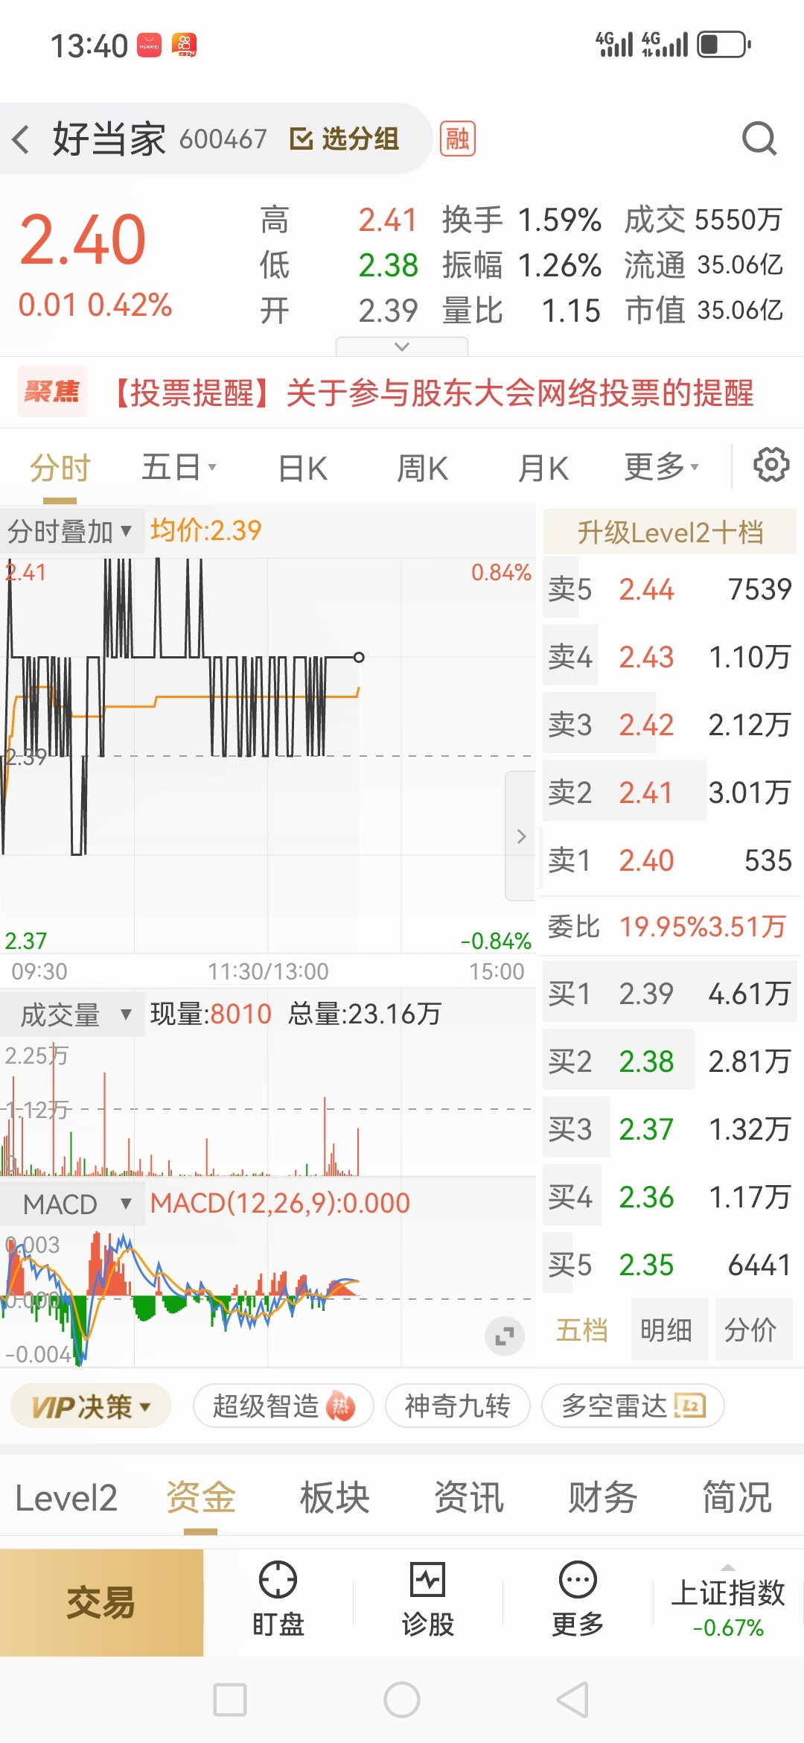Open 更多 chart period dropdown
This screenshot has height=1743, width=804.
coord(662,468)
